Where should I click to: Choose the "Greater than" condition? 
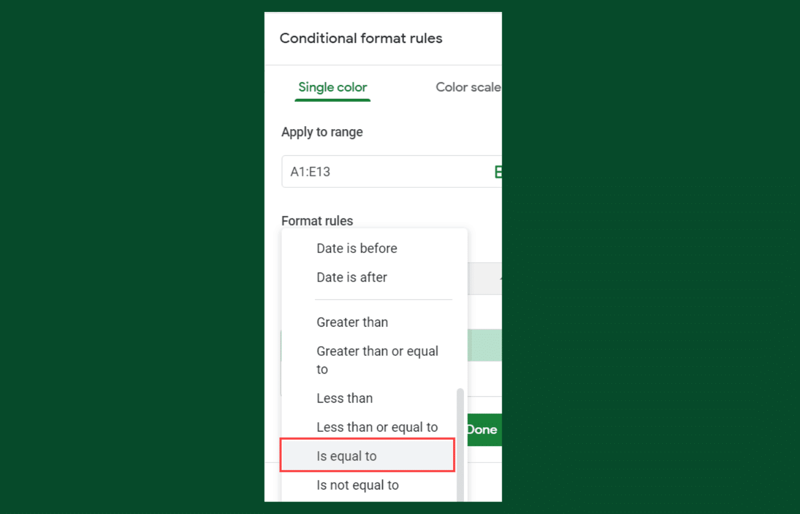(x=353, y=322)
